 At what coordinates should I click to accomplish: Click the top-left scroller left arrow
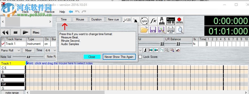point(3,22)
